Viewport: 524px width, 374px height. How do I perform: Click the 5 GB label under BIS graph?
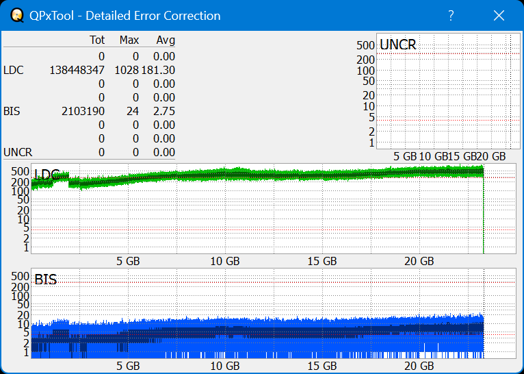pyautogui.click(x=128, y=366)
